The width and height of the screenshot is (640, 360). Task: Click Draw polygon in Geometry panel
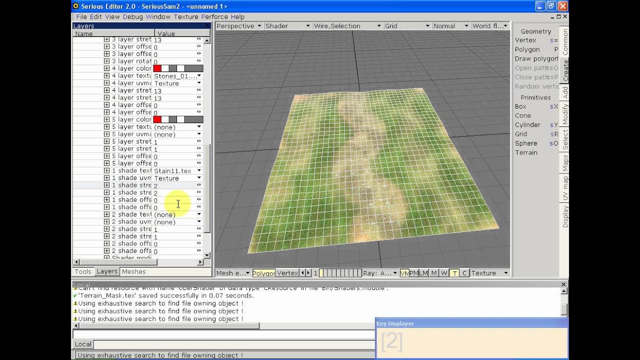point(536,58)
